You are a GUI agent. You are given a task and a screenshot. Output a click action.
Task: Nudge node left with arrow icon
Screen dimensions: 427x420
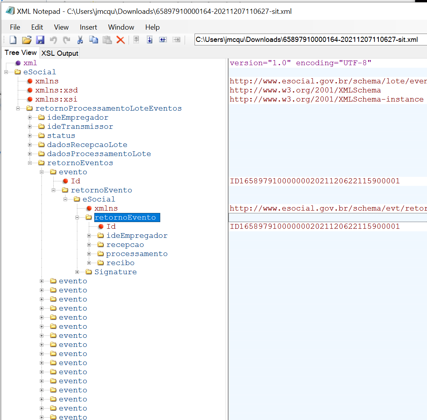(163, 40)
